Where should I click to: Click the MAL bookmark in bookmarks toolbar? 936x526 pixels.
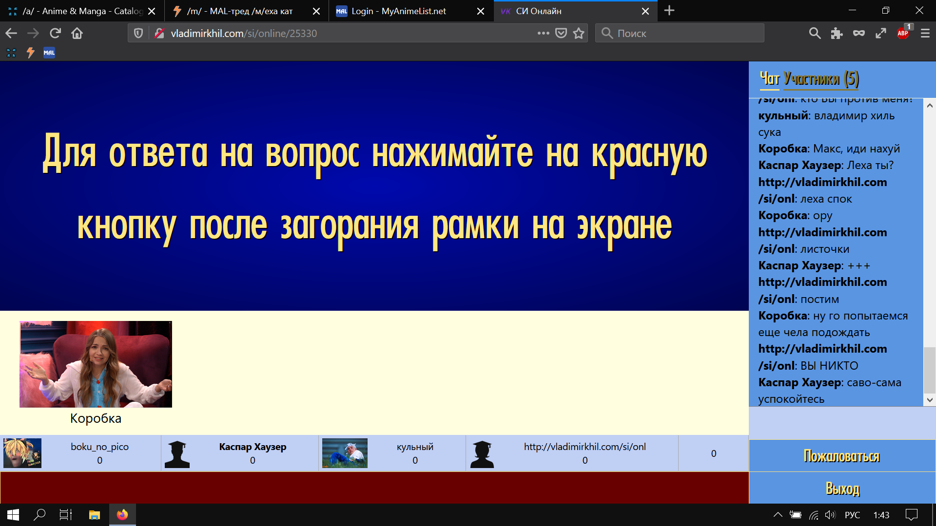click(x=49, y=53)
